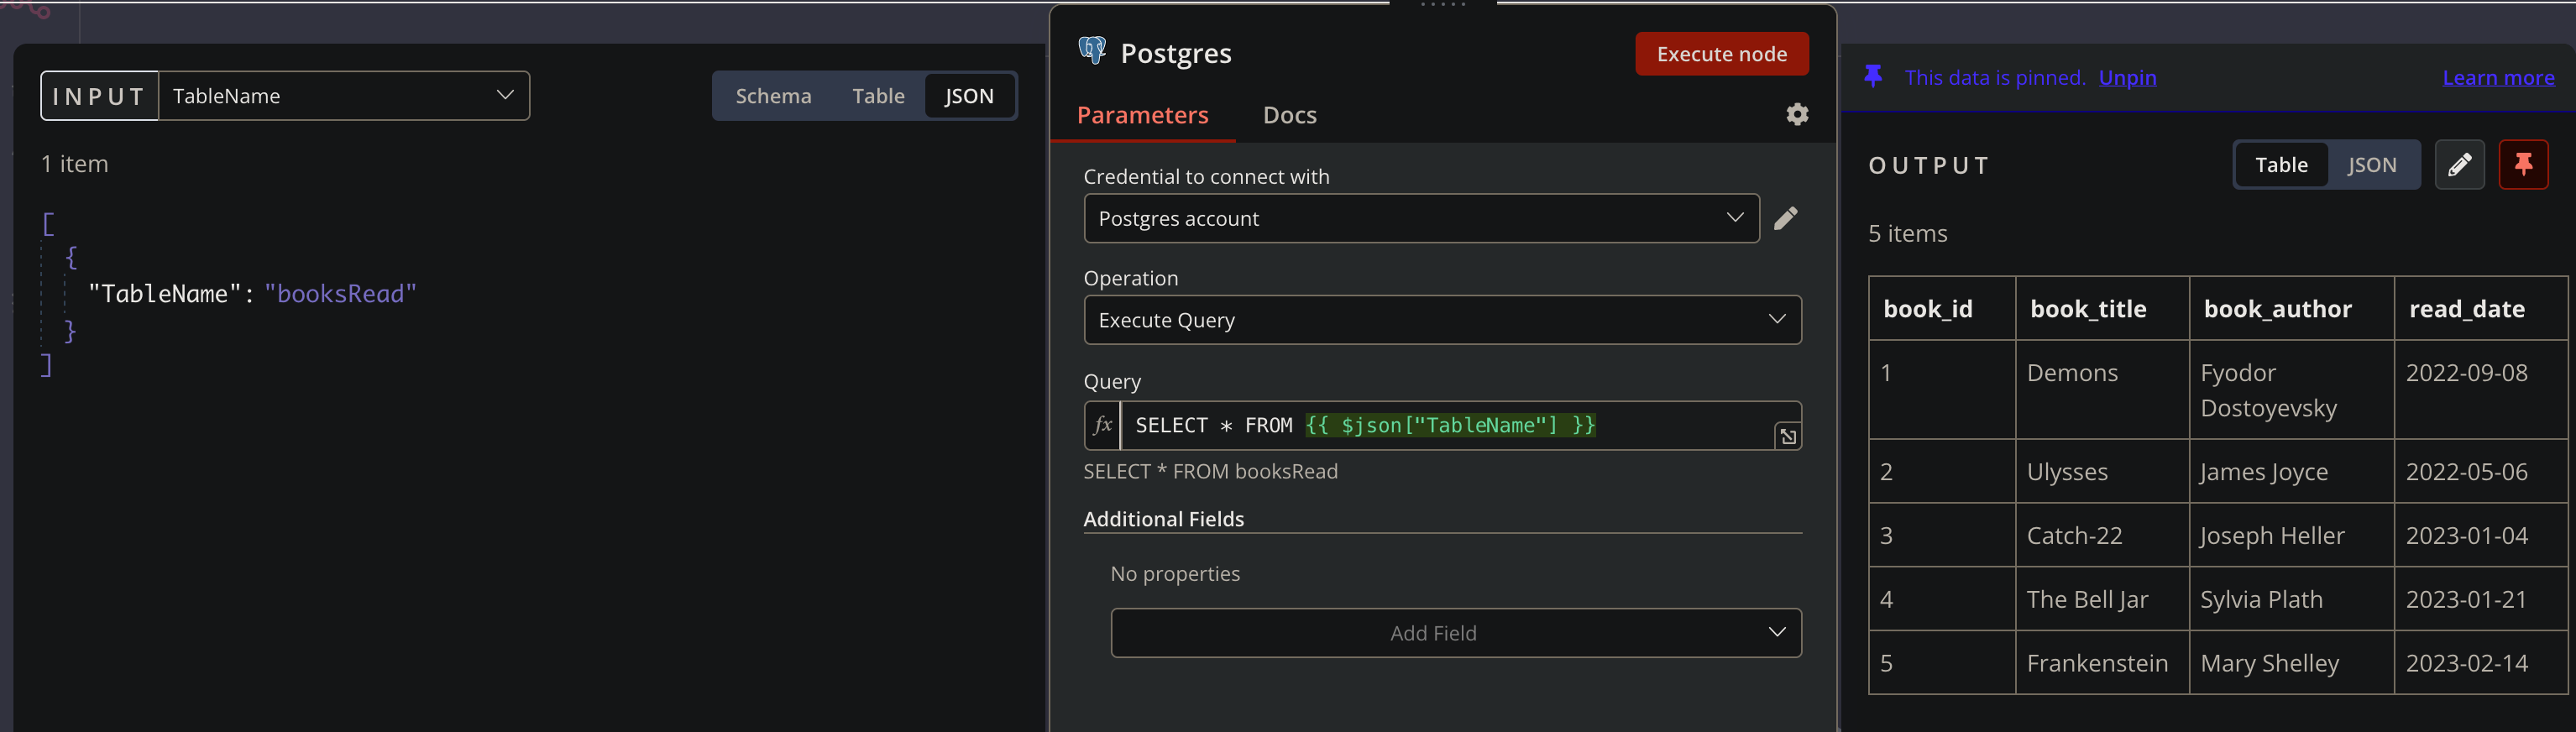Viewport: 2576px width, 732px height.
Task: Click the blue pin icon in banner
Action: [x=1873, y=77]
